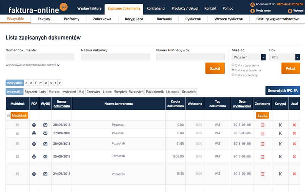This screenshot has height=192, width=305.
Task: Open the Miesiąc dropdown showing Wrzesień
Action: [x=249, y=57]
